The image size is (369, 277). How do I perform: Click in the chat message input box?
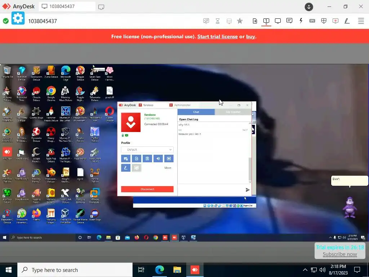point(211,190)
